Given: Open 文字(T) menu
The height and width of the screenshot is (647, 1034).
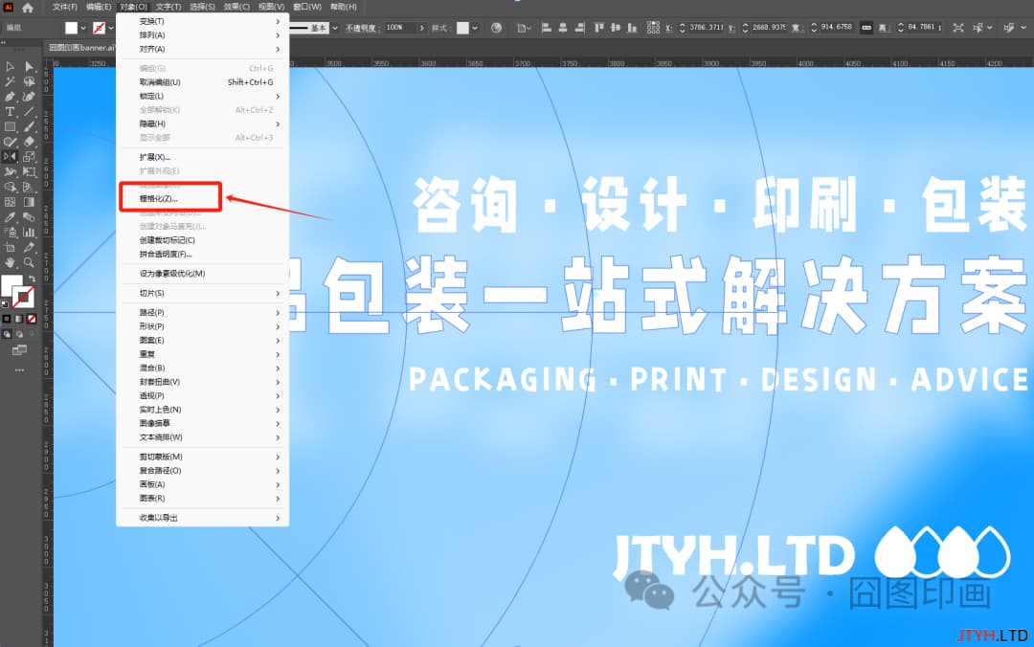Looking at the screenshot, I should [169, 7].
